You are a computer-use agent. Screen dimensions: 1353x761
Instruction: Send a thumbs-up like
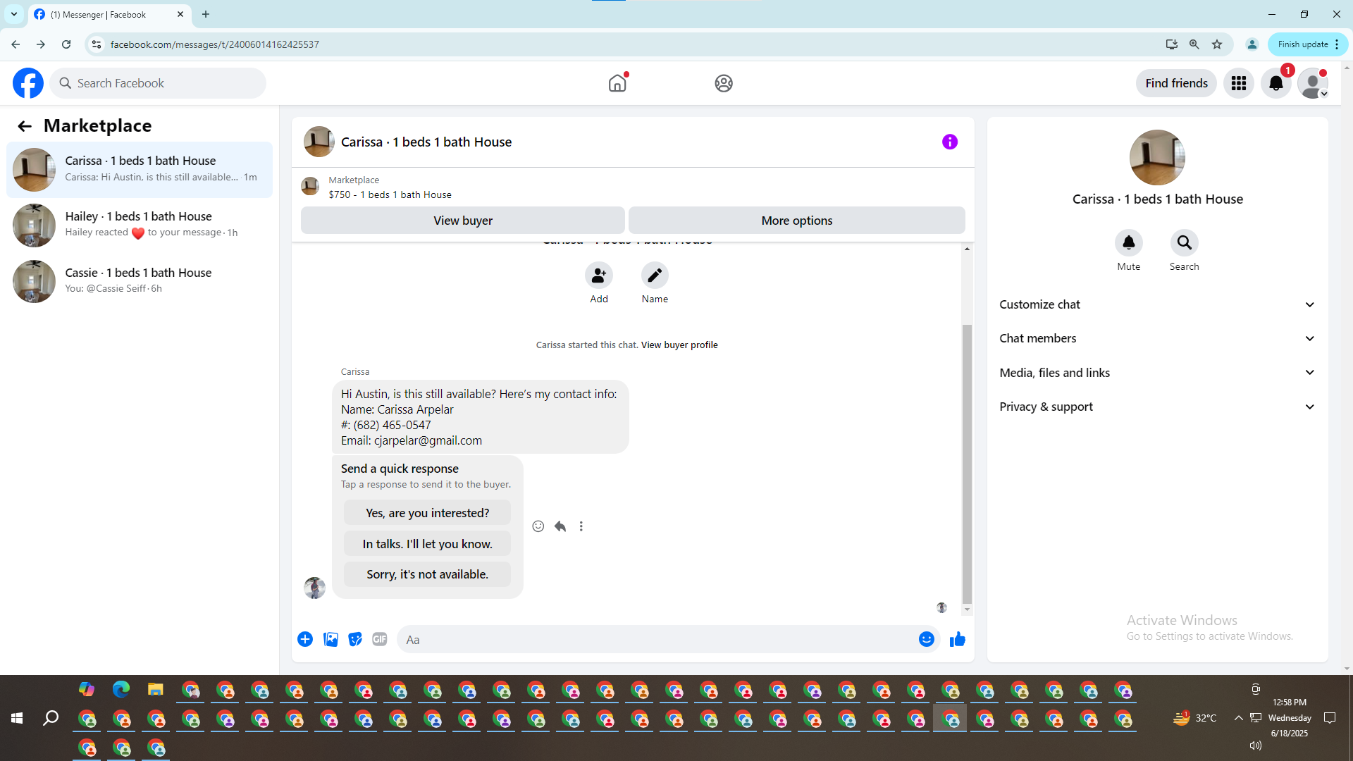pyautogui.click(x=957, y=639)
